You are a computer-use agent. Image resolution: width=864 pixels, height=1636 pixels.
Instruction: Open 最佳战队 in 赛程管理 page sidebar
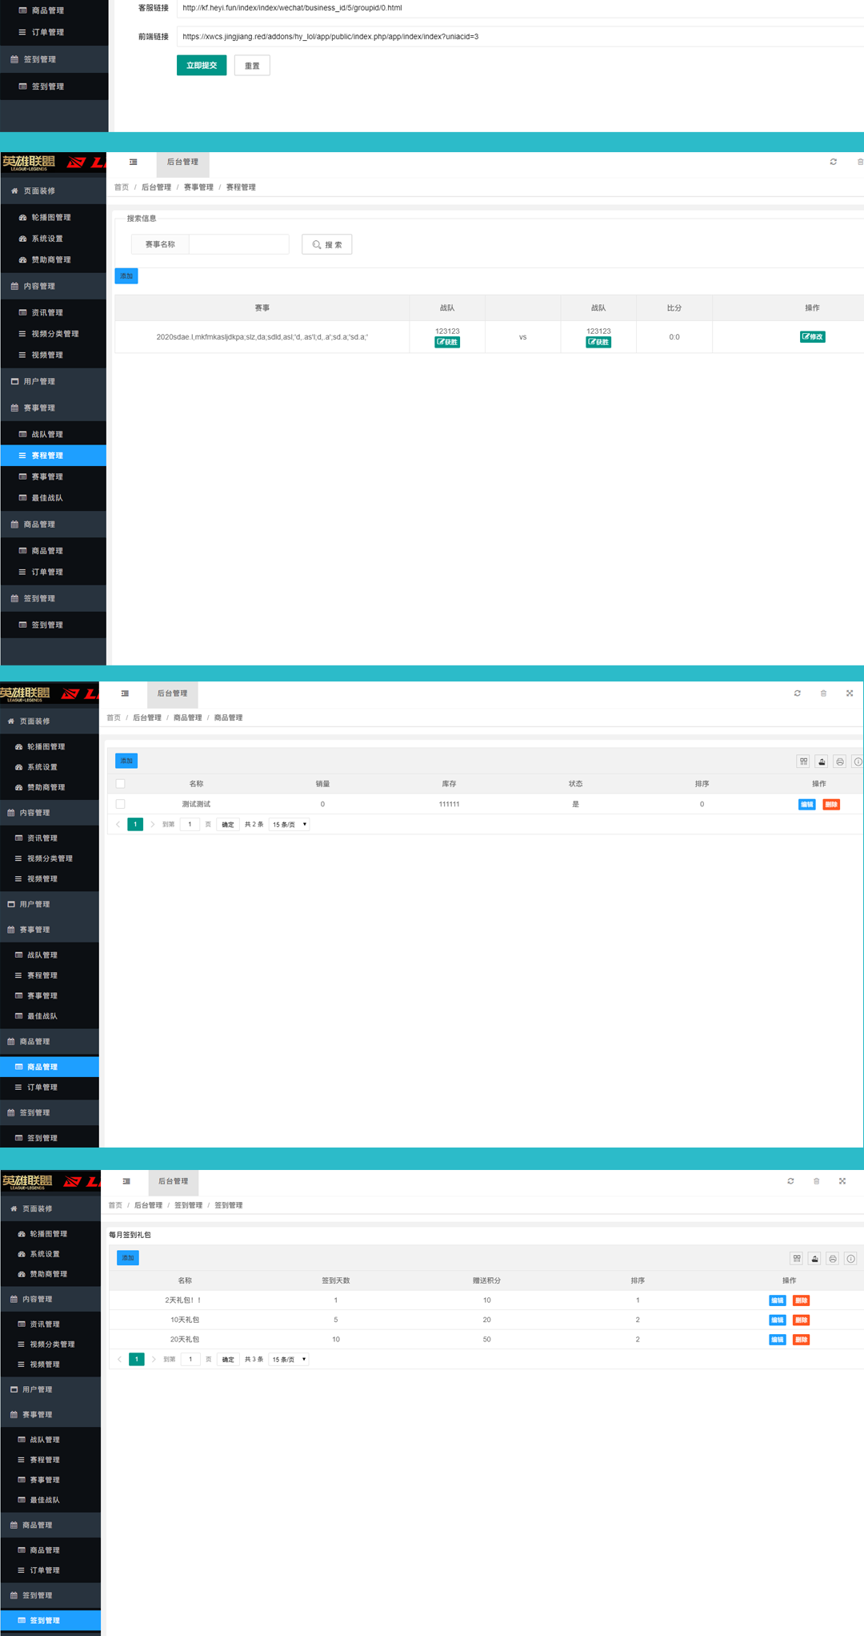[x=54, y=498]
